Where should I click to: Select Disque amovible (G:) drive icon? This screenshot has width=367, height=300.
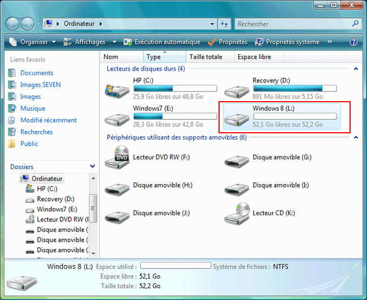pos(236,159)
